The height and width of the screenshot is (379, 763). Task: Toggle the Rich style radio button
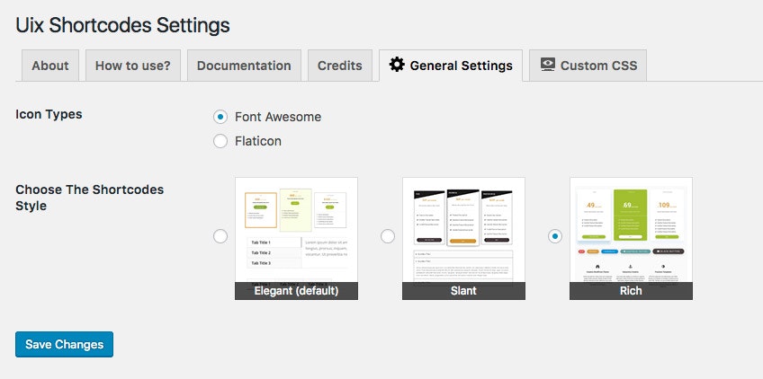(555, 236)
